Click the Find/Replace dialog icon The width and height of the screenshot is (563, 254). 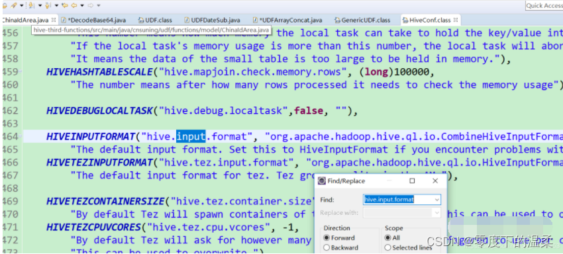point(322,181)
